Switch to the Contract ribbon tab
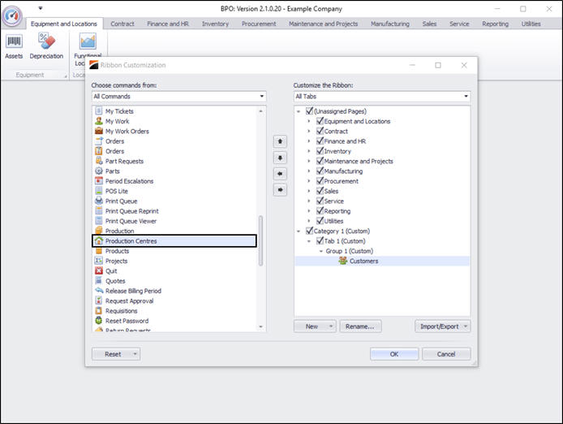 122,24
